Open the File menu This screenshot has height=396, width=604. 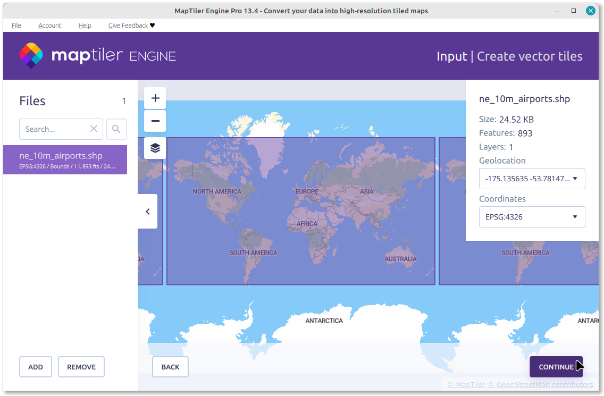16,26
